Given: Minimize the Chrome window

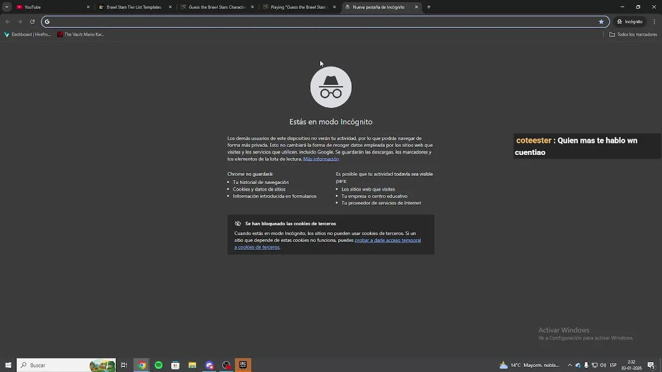Looking at the screenshot, I should tap(622, 7).
